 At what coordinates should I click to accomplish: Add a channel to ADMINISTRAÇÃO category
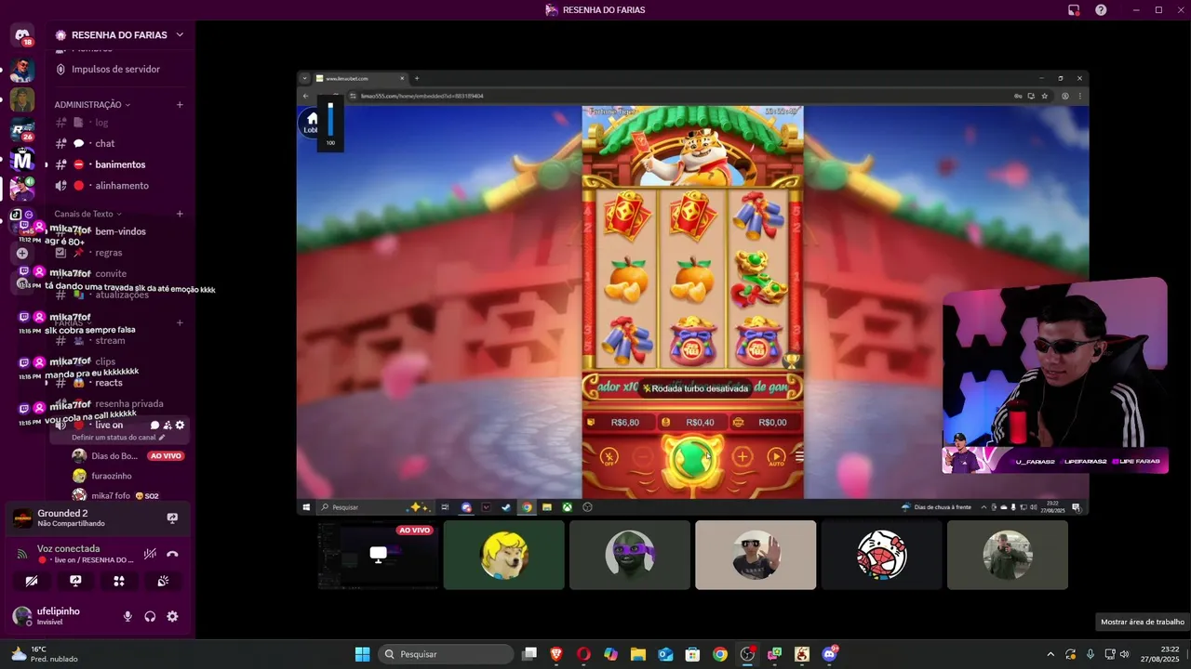[180, 105]
